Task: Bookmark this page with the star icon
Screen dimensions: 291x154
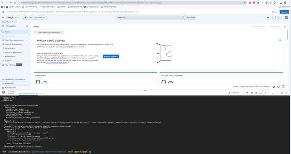Action: click(244, 3)
